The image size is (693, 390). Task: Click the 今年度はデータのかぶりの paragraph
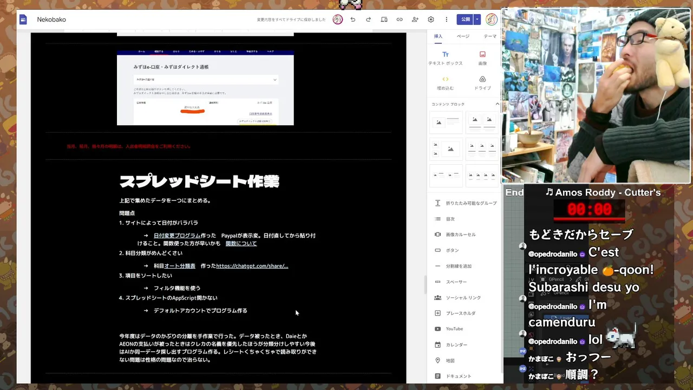click(218, 348)
